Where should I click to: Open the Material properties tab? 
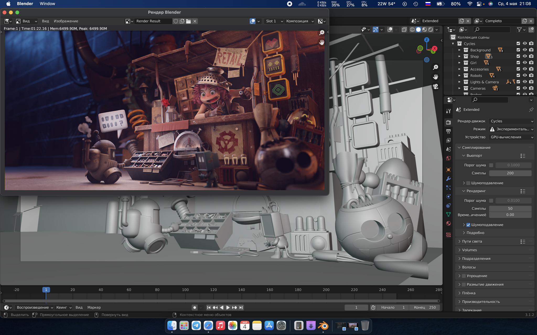tap(448, 223)
